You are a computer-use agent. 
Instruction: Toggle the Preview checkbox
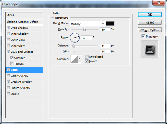pos(143,36)
